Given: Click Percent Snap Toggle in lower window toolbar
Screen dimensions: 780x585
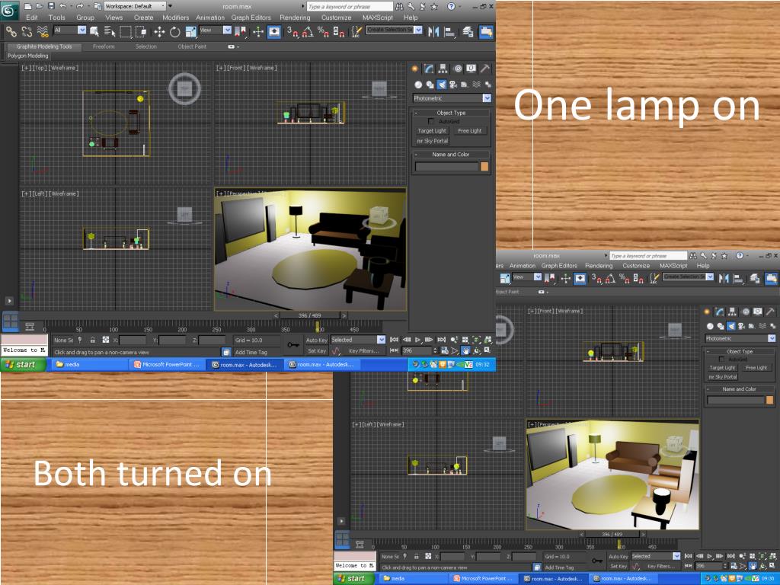Looking at the screenshot, I should click(x=625, y=279).
